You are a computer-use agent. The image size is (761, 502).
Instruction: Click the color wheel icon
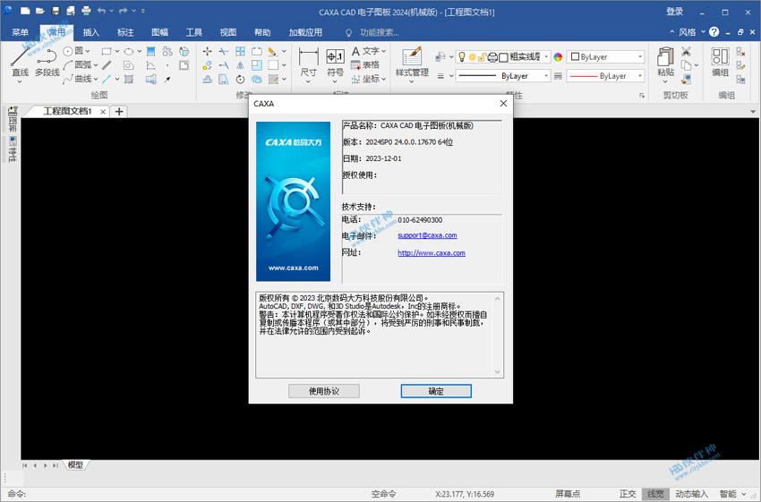558,57
